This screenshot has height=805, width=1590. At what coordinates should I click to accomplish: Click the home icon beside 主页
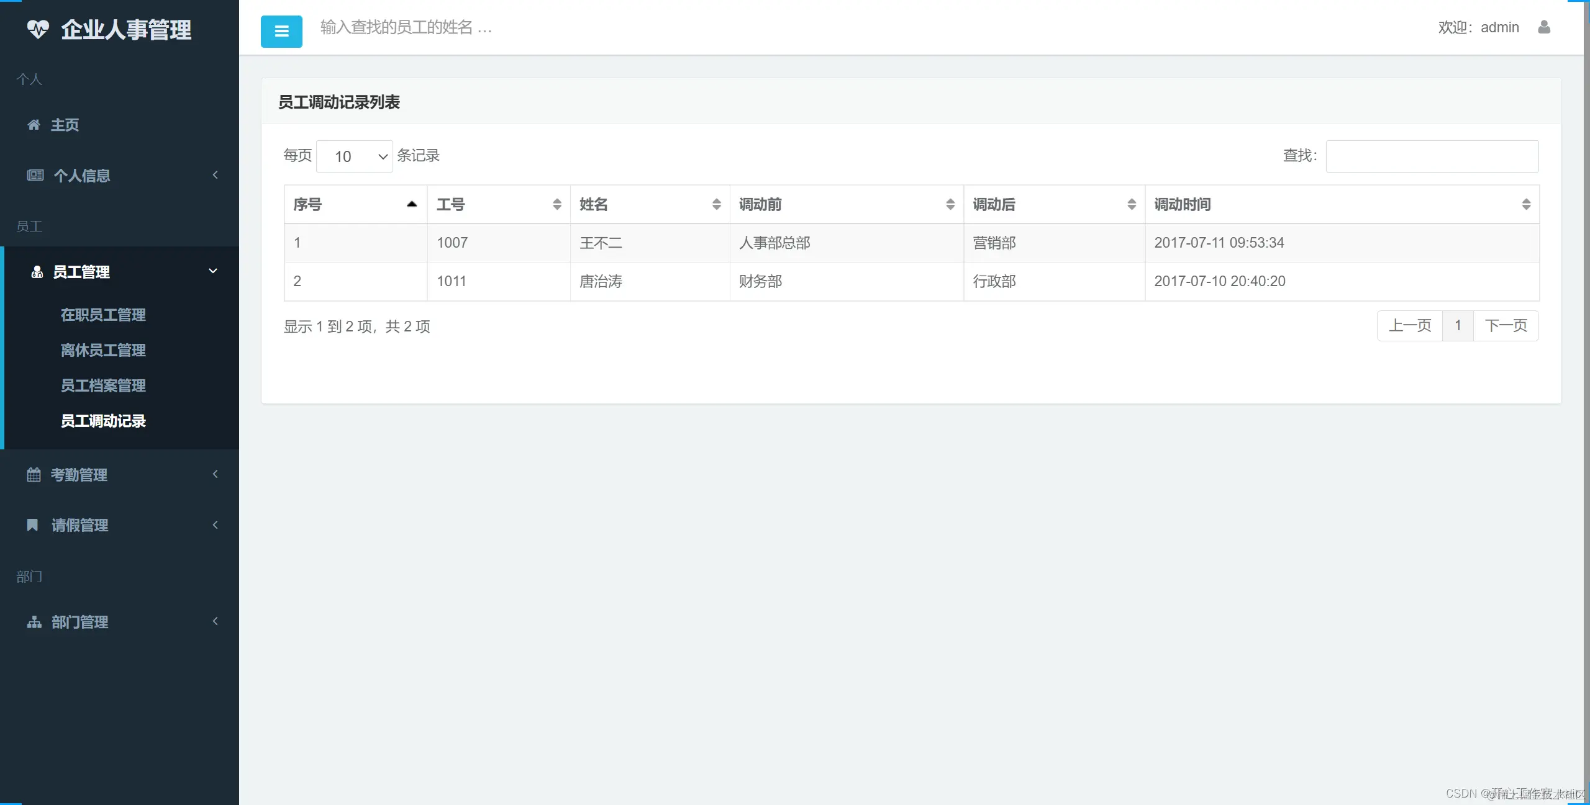[34, 125]
